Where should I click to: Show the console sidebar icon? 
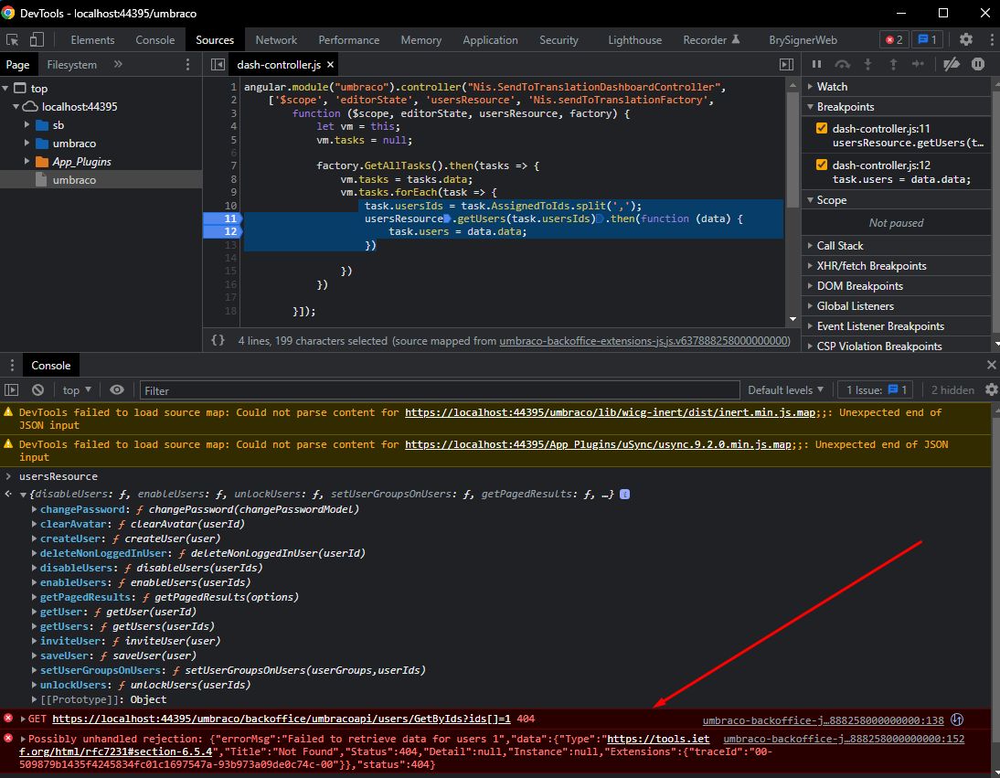pyautogui.click(x=12, y=389)
